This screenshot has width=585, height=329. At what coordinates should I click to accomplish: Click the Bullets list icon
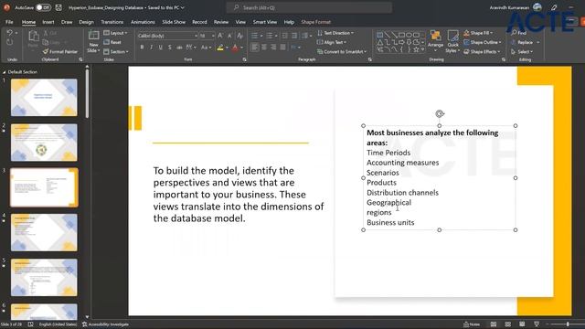pyautogui.click(x=254, y=36)
